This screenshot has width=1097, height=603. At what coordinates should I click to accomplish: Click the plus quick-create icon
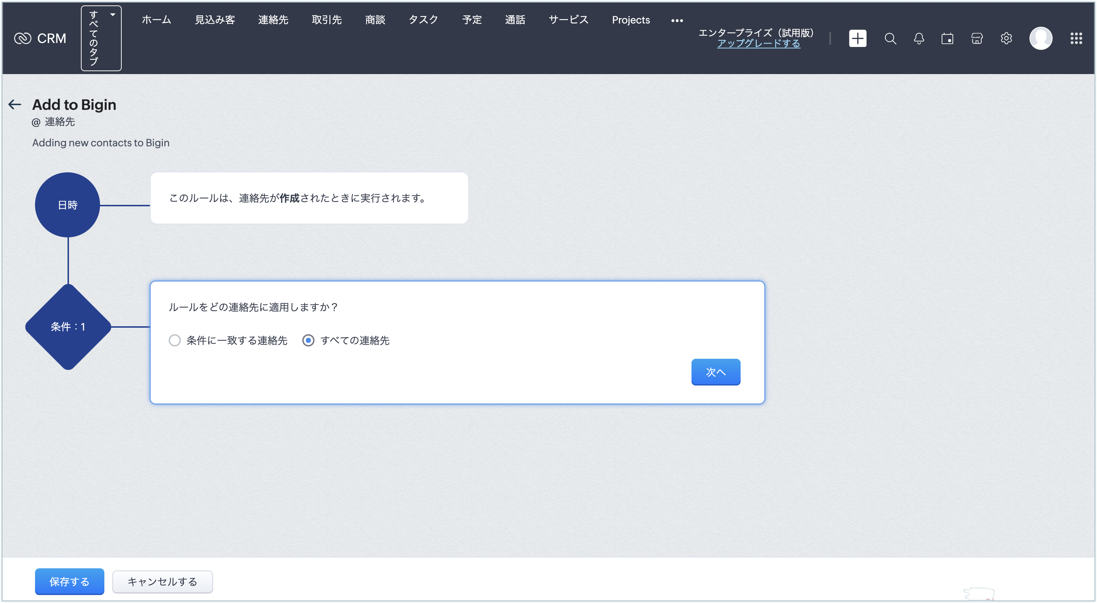(857, 38)
